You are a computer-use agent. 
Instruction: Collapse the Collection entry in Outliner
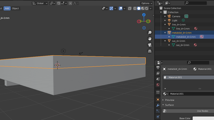161,12
